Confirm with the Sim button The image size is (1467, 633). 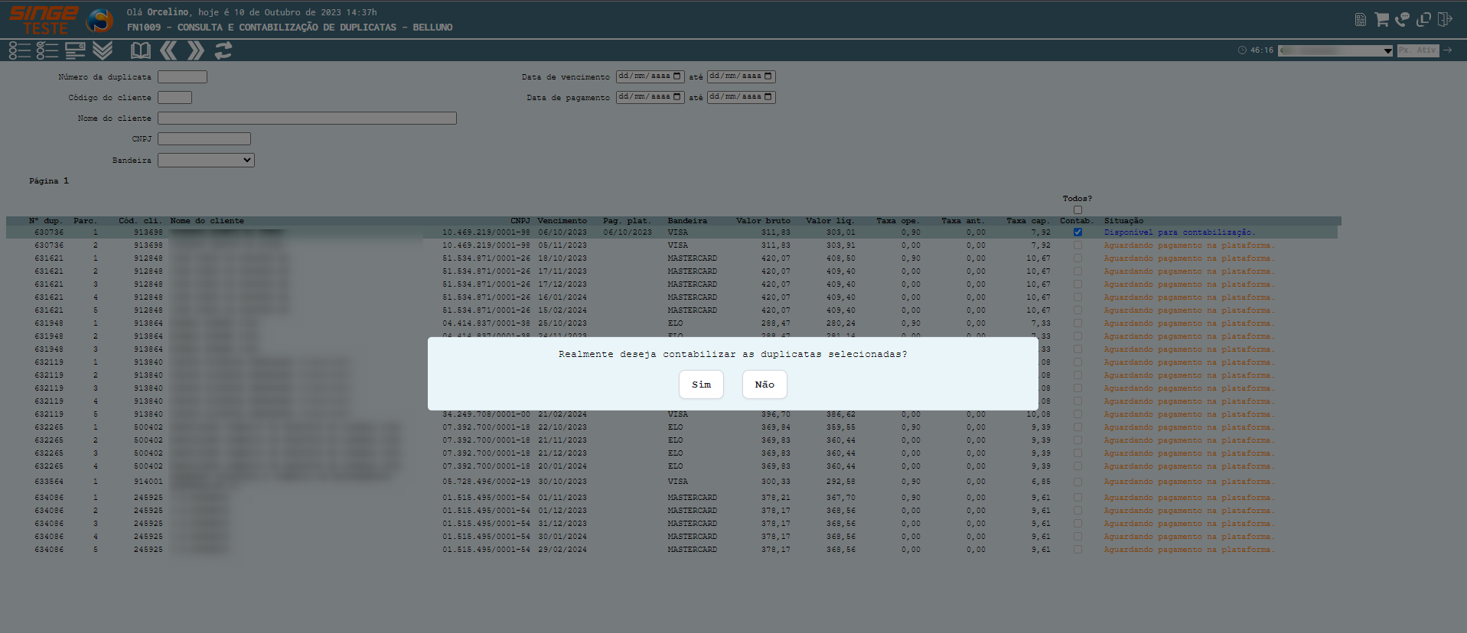click(701, 385)
